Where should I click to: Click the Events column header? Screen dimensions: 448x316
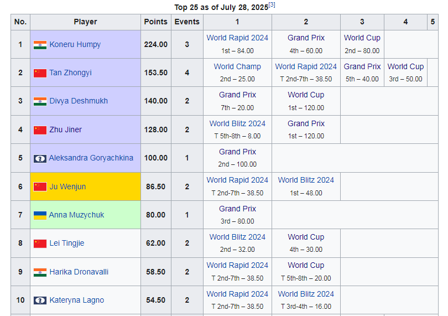187,22
